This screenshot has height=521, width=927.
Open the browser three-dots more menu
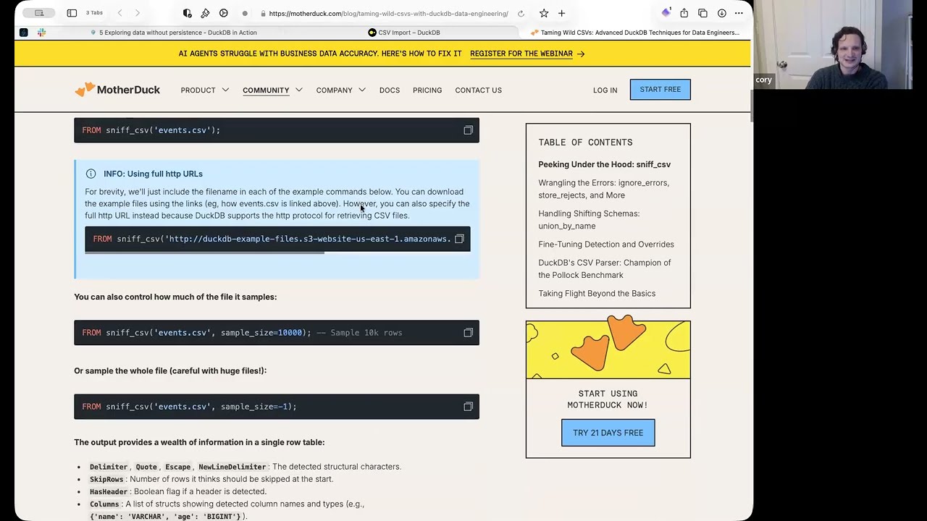(x=739, y=13)
